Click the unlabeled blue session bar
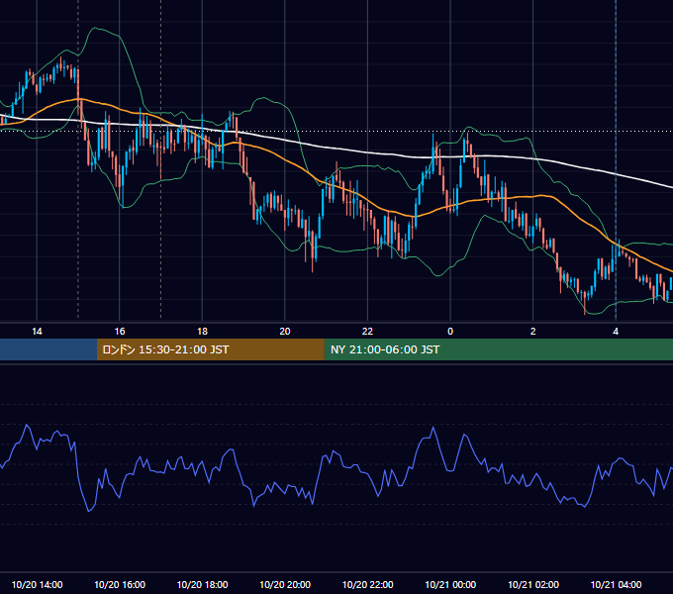 tap(48, 349)
